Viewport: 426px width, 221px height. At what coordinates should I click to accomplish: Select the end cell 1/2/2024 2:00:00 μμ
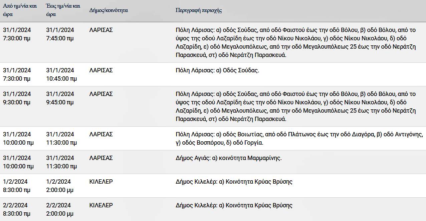point(60,186)
